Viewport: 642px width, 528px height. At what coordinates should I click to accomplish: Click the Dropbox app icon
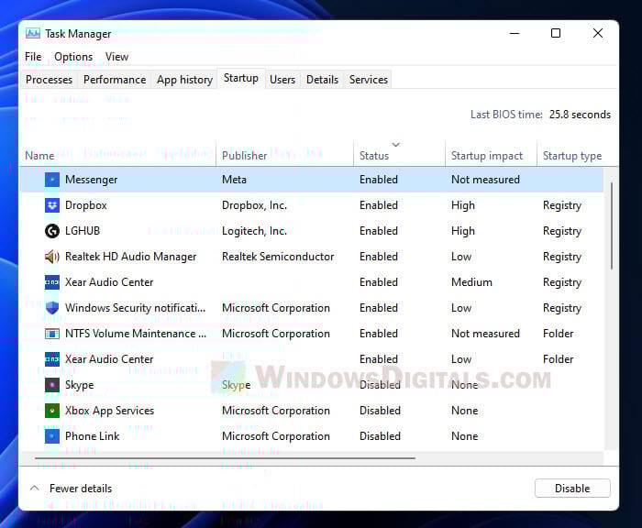click(52, 205)
